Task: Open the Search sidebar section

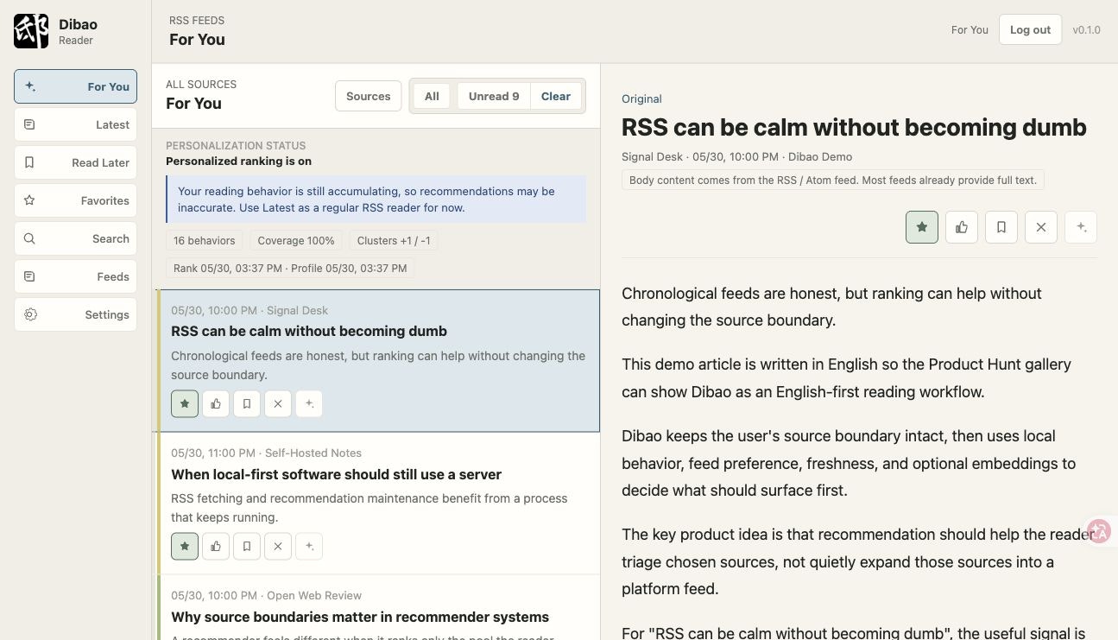Action: [x=75, y=238]
